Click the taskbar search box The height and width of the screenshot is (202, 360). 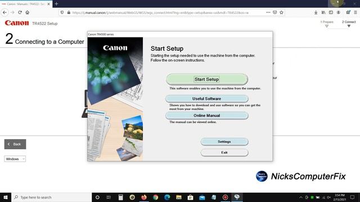point(51,197)
